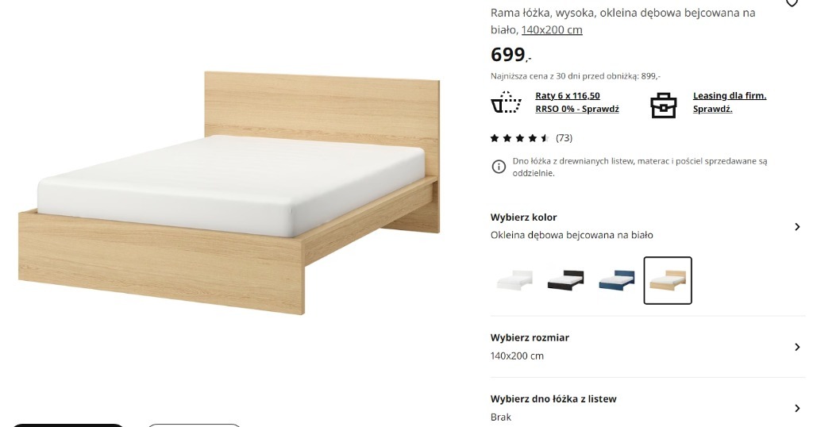Viewport: 813px width, 427px height.
Task: Select the blue bed color swatch
Action: (x=616, y=280)
